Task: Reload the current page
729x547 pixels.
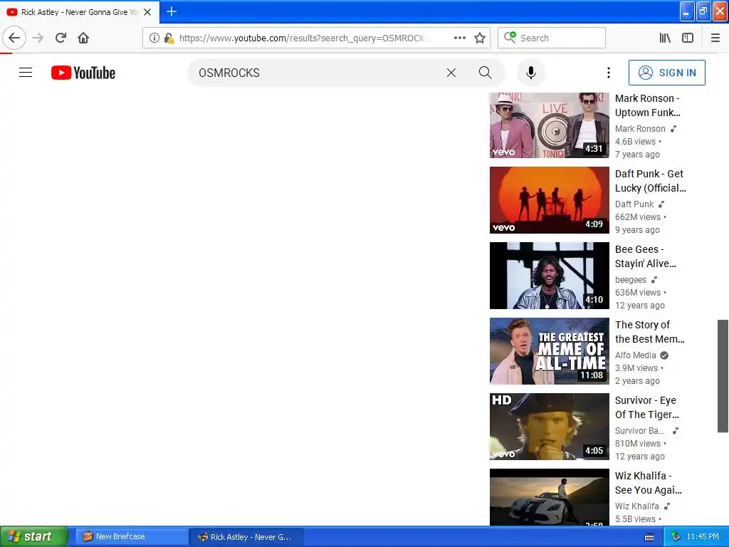Action: pos(61,38)
